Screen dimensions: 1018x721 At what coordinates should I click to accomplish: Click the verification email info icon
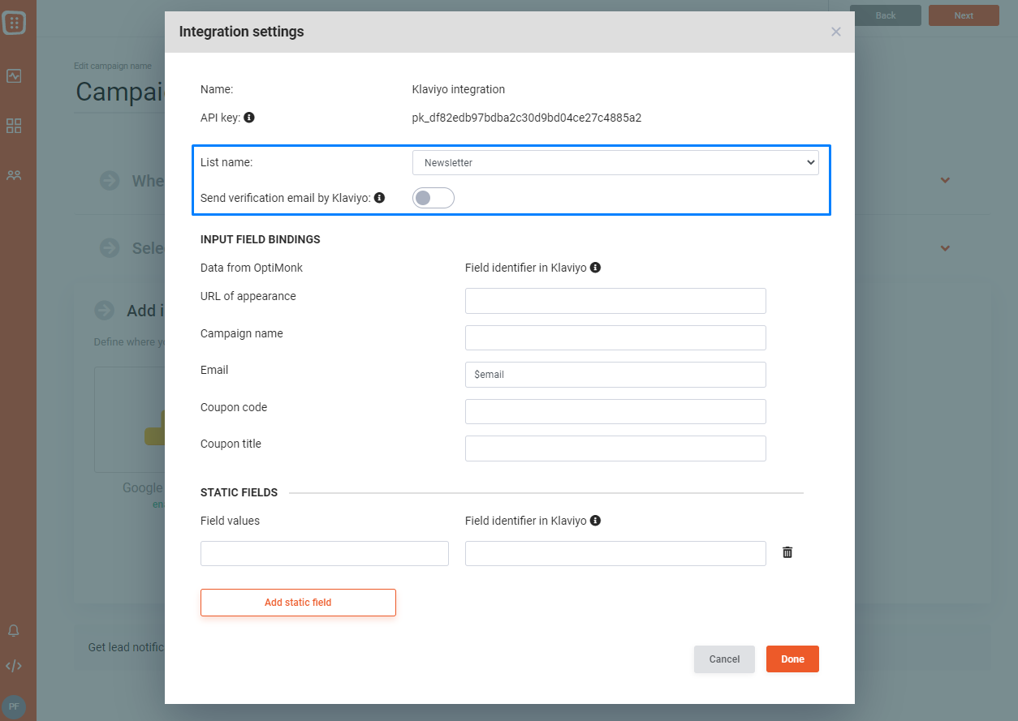tap(379, 196)
